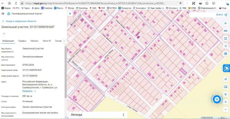The image size is (230, 119).
Task: Click the Geoportal logo icon
Action: (9, 13)
